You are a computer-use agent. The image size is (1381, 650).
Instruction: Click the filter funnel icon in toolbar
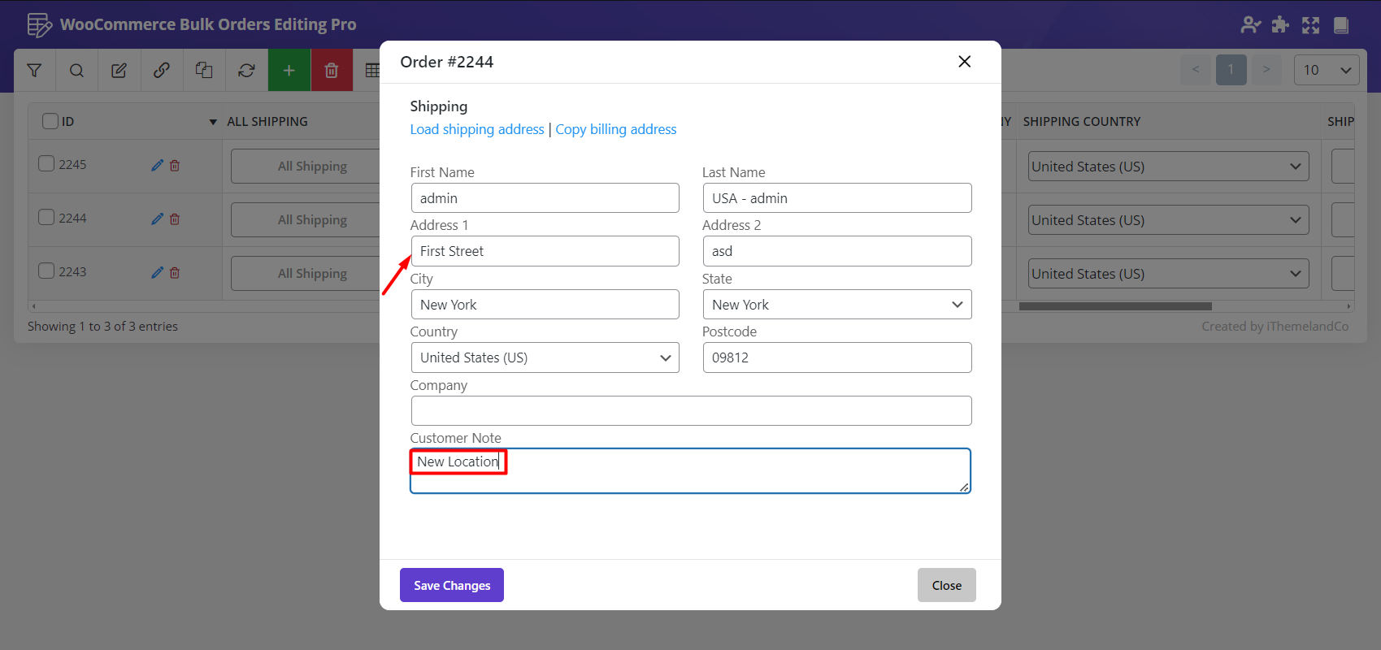point(34,71)
